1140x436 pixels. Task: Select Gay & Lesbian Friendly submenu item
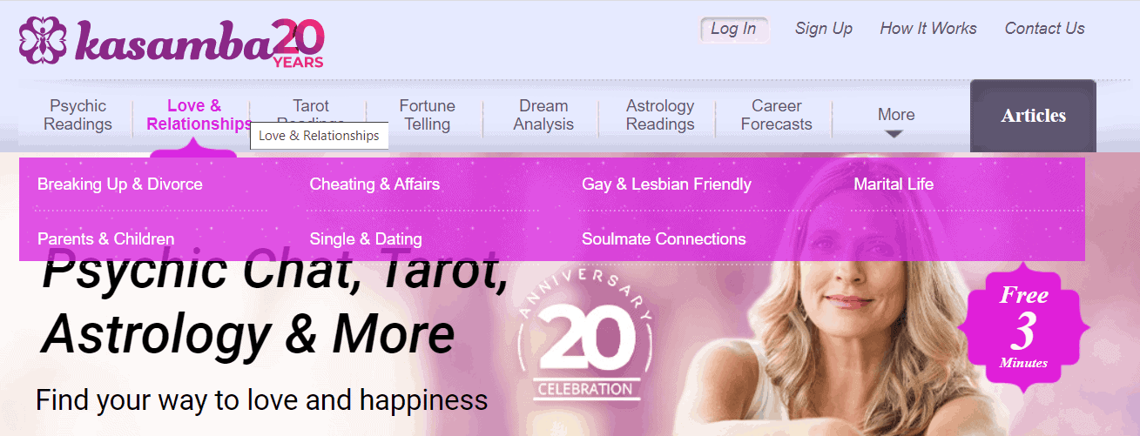(666, 184)
